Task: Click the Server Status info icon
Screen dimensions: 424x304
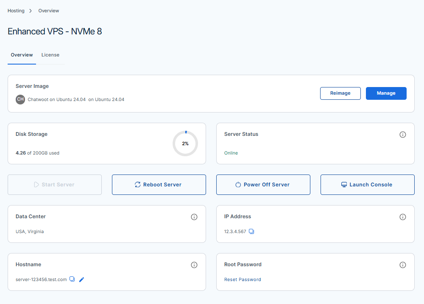Action: 403,135
